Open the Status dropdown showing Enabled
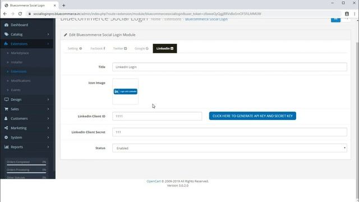359x202 pixels. click(x=229, y=148)
